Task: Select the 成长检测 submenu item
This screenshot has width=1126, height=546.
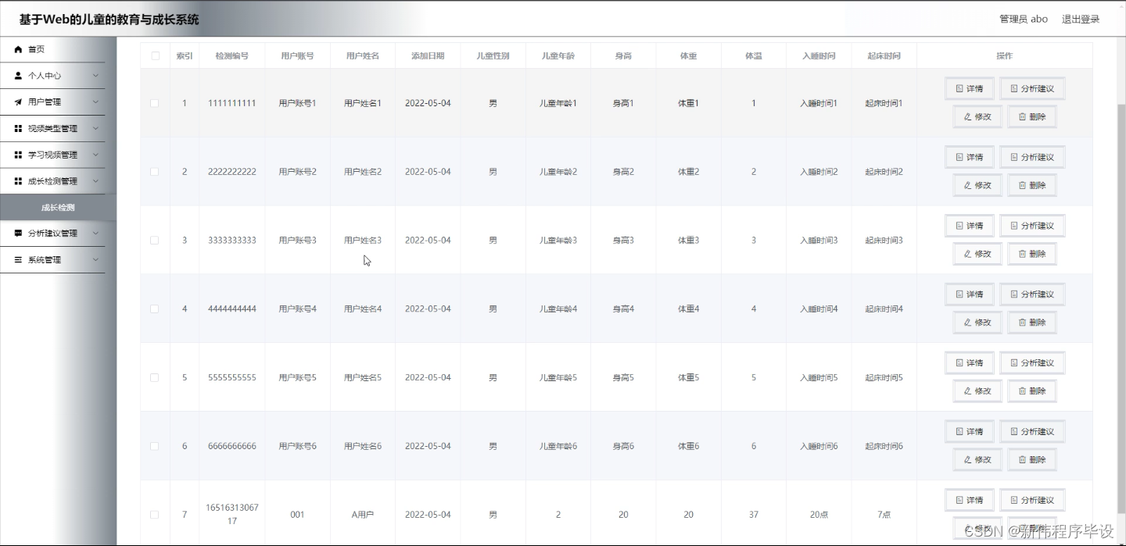Action: pos(58,208)
